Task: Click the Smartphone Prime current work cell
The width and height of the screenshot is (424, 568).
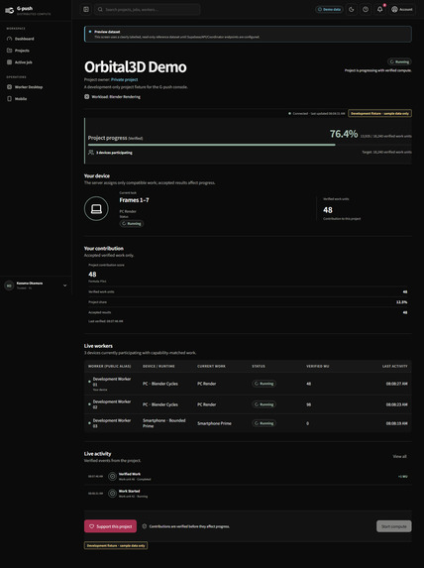Action: pyautogui.click(x=214, y=423)
